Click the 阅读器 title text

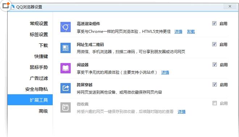point(83,65)
